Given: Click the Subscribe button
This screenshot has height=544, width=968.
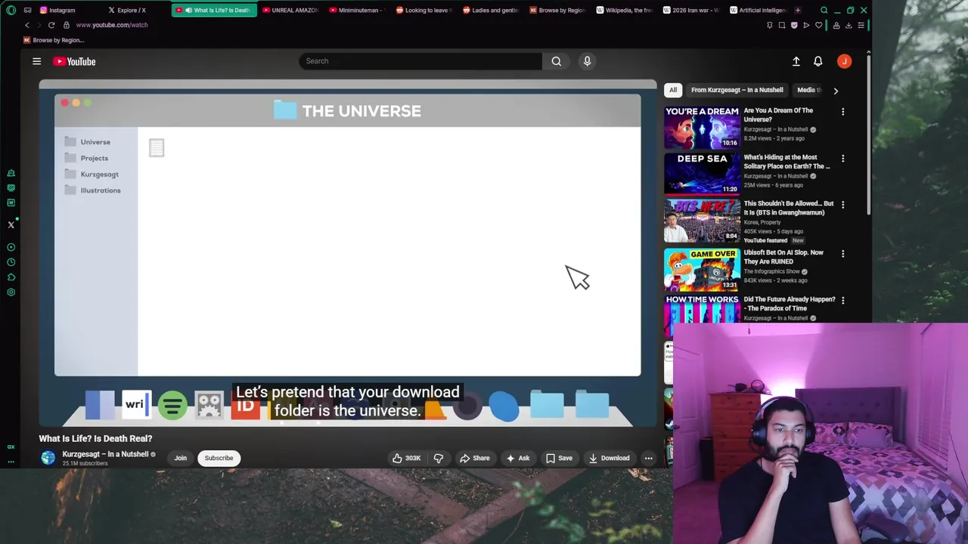Looking at the screenshot, I should (x=219, y=458).
